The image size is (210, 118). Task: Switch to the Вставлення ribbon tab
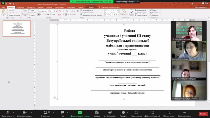20,7
